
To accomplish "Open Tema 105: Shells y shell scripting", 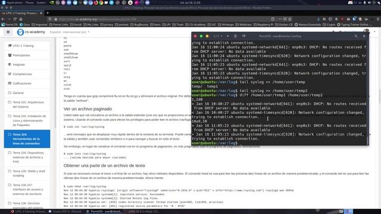I will click(27, 173).
